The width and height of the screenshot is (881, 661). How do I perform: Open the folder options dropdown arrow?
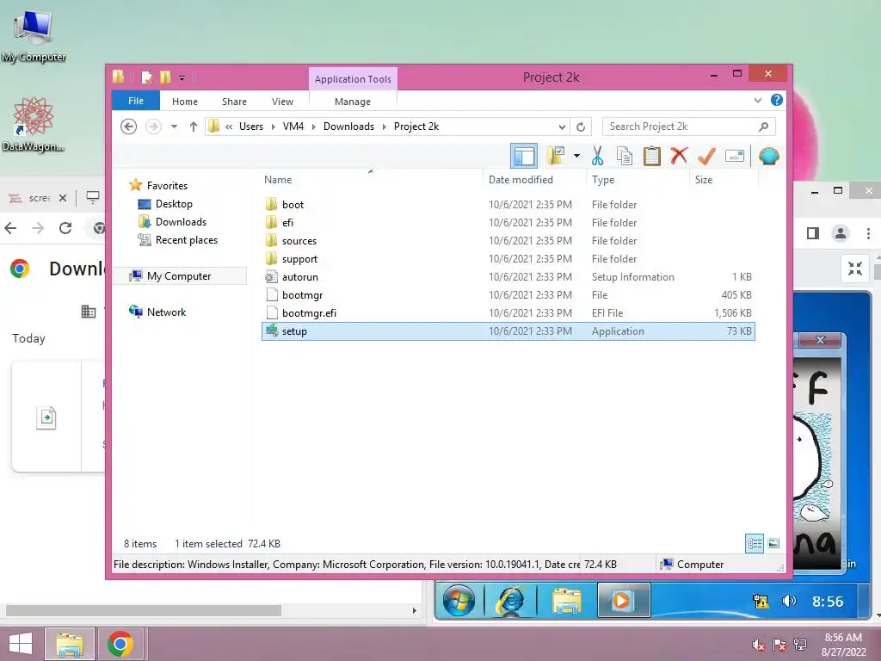[576, 156]
